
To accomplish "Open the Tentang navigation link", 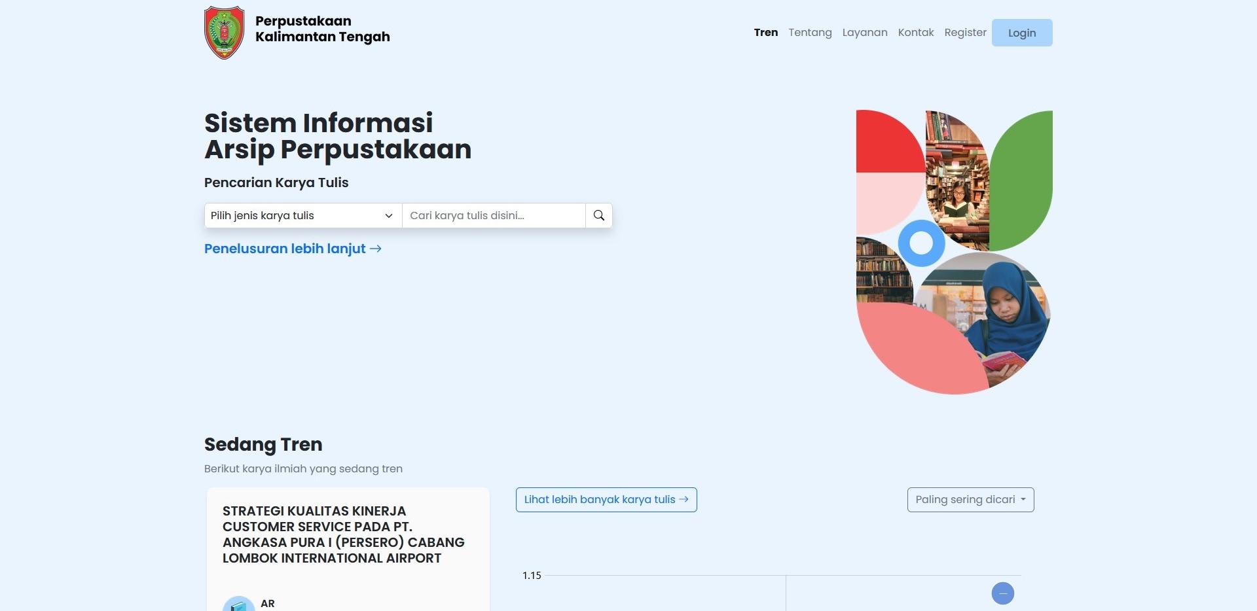I will 810,33.
